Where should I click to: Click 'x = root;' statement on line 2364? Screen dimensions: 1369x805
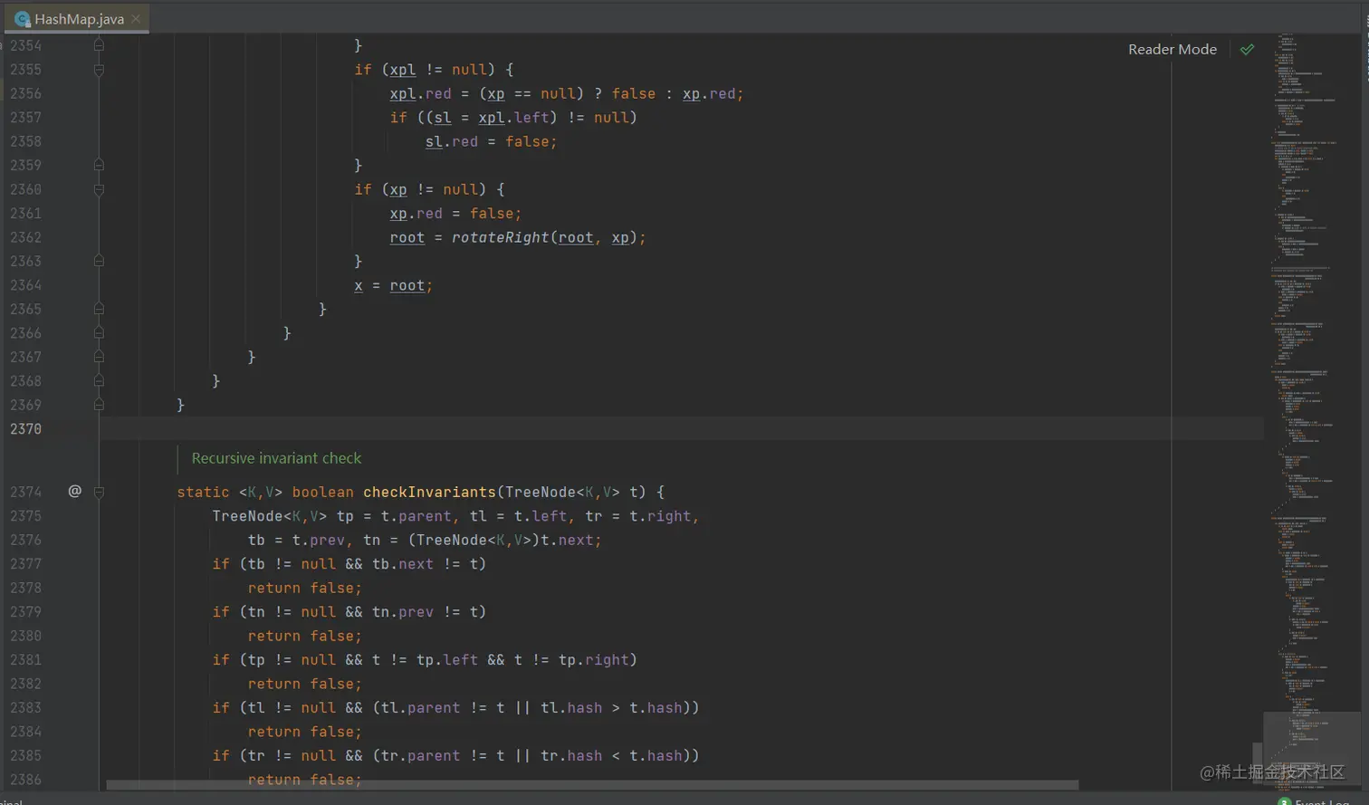coord(394,285)
